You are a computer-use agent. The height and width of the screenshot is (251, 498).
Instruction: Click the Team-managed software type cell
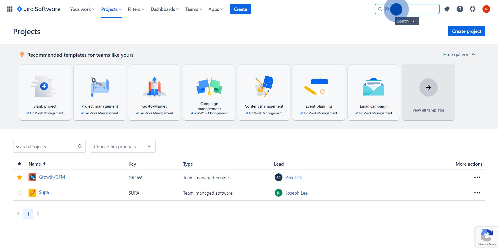(x=208, y=193)
